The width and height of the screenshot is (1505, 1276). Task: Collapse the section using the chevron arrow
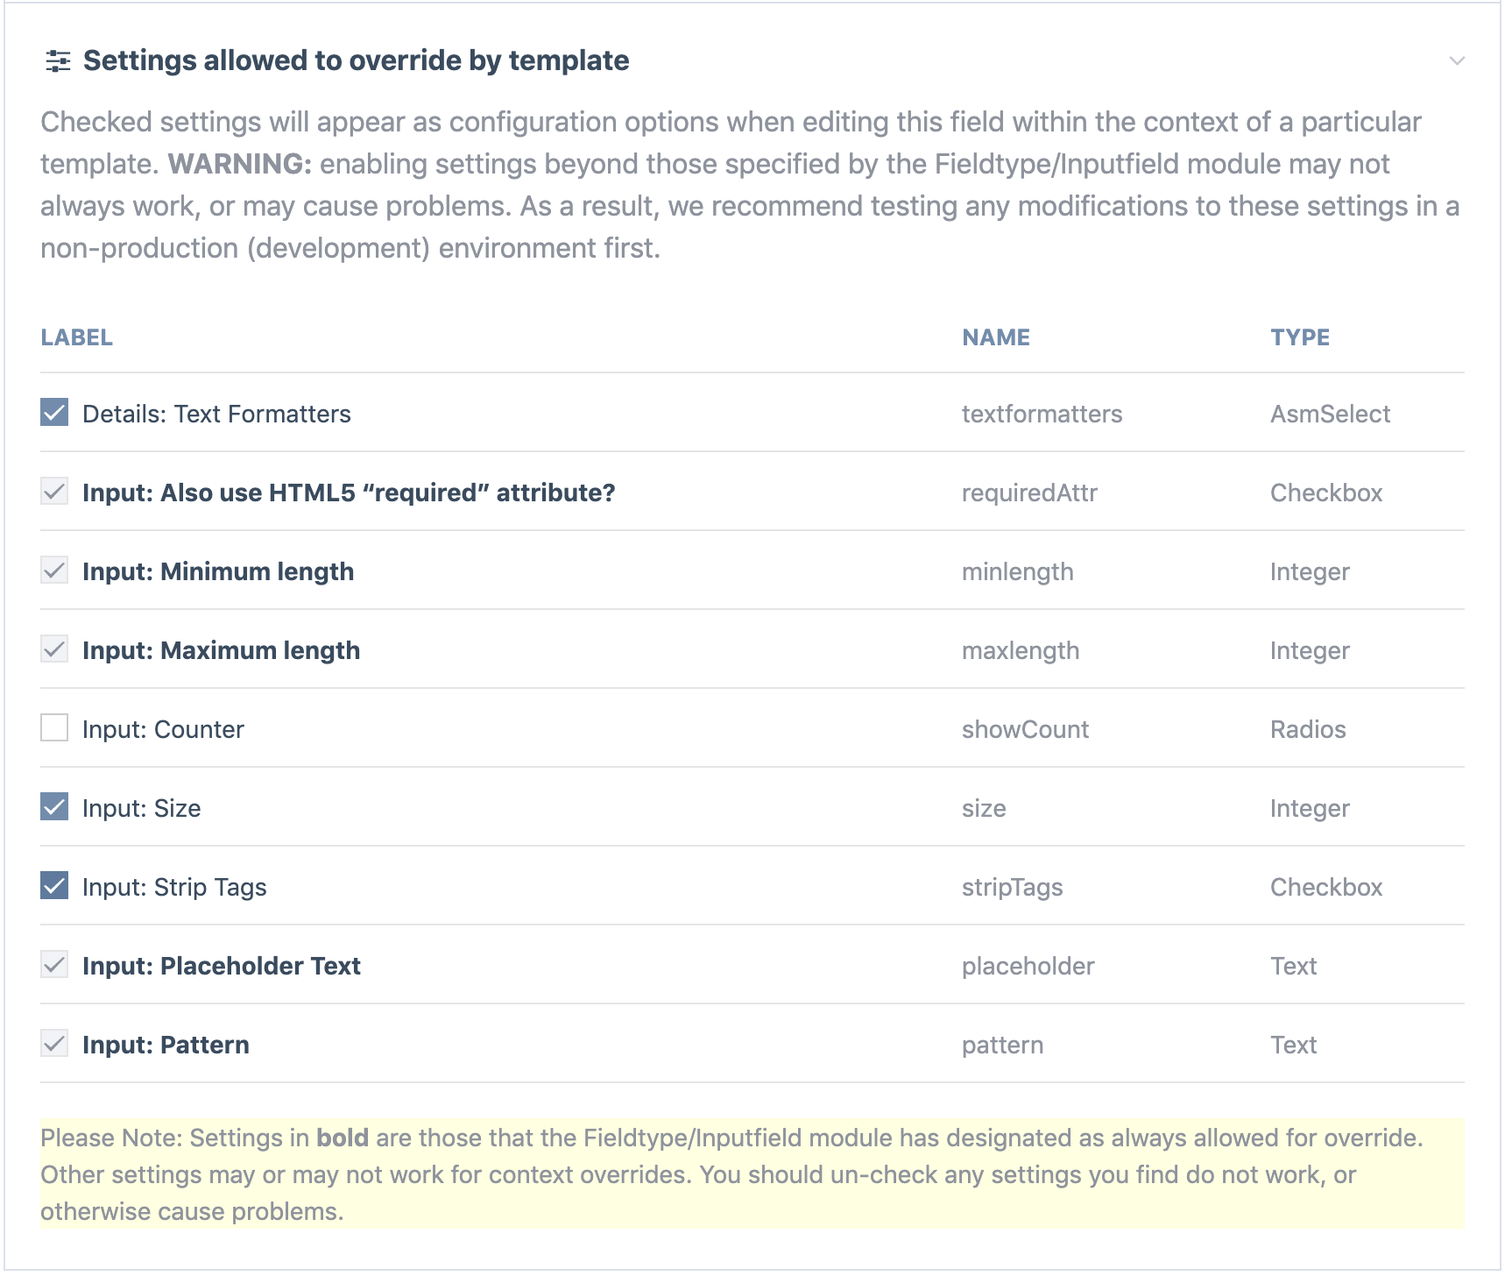click(x=1456, y=60)
